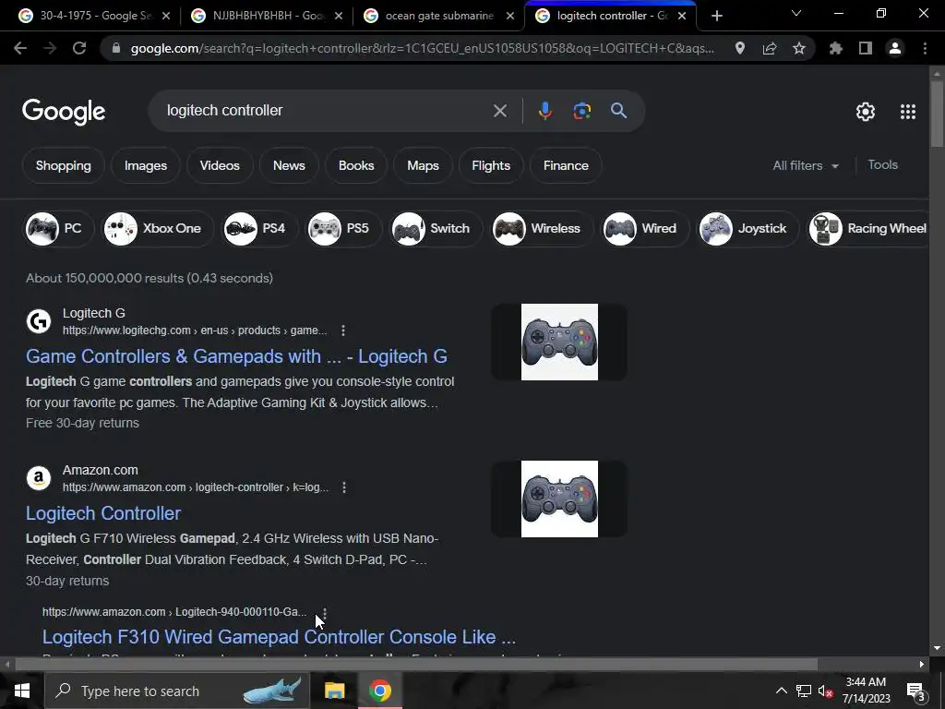Screen dimensions: 945x709
Task: Select the Maps search filter
Action: [x=423, y=165]
